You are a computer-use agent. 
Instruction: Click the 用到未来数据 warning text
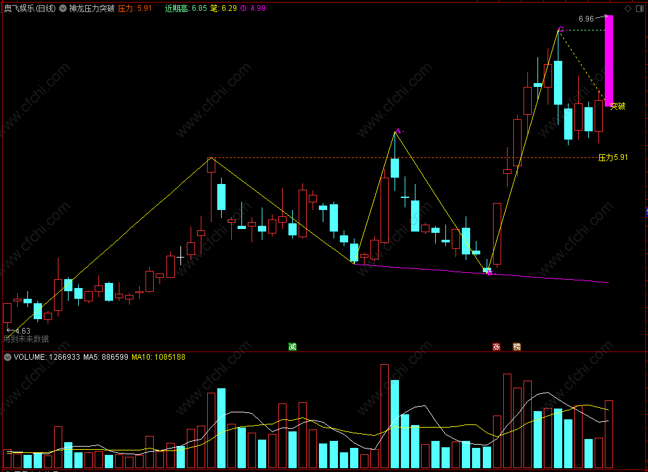(26, 339)
